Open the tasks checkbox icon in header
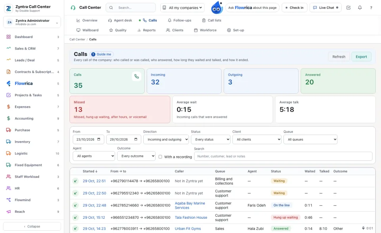The height and width of the screenshot is (233, 381). (348, 8)
